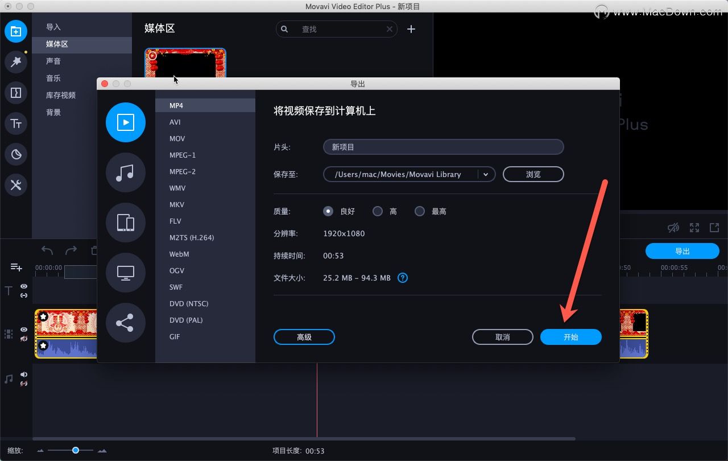Choose MP4 format
This screenshot has width=728, height=461.
[205, 105]
